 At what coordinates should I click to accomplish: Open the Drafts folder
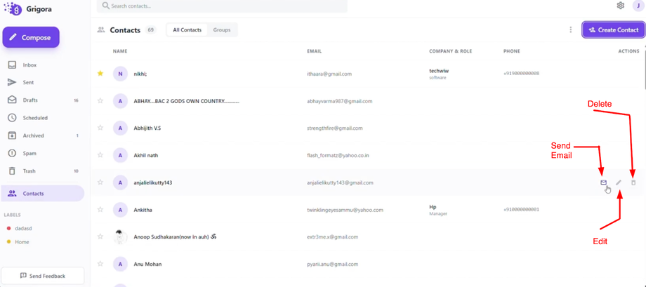(x=42, y=100)
